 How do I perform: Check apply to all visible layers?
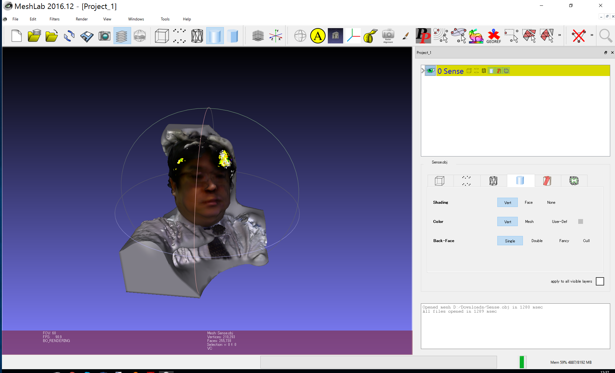[600, 281]
